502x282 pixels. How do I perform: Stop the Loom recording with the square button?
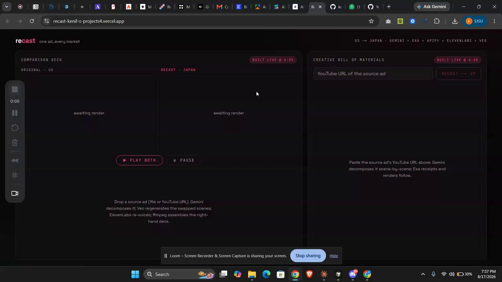coord(15,90)
